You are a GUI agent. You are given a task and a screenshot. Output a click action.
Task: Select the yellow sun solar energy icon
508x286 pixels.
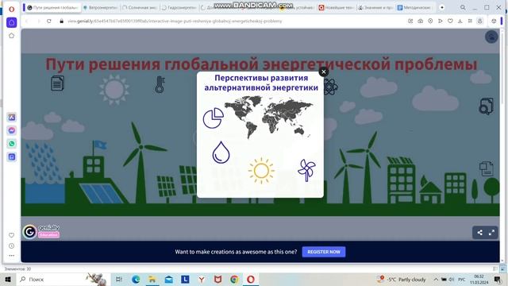[261, 171]
